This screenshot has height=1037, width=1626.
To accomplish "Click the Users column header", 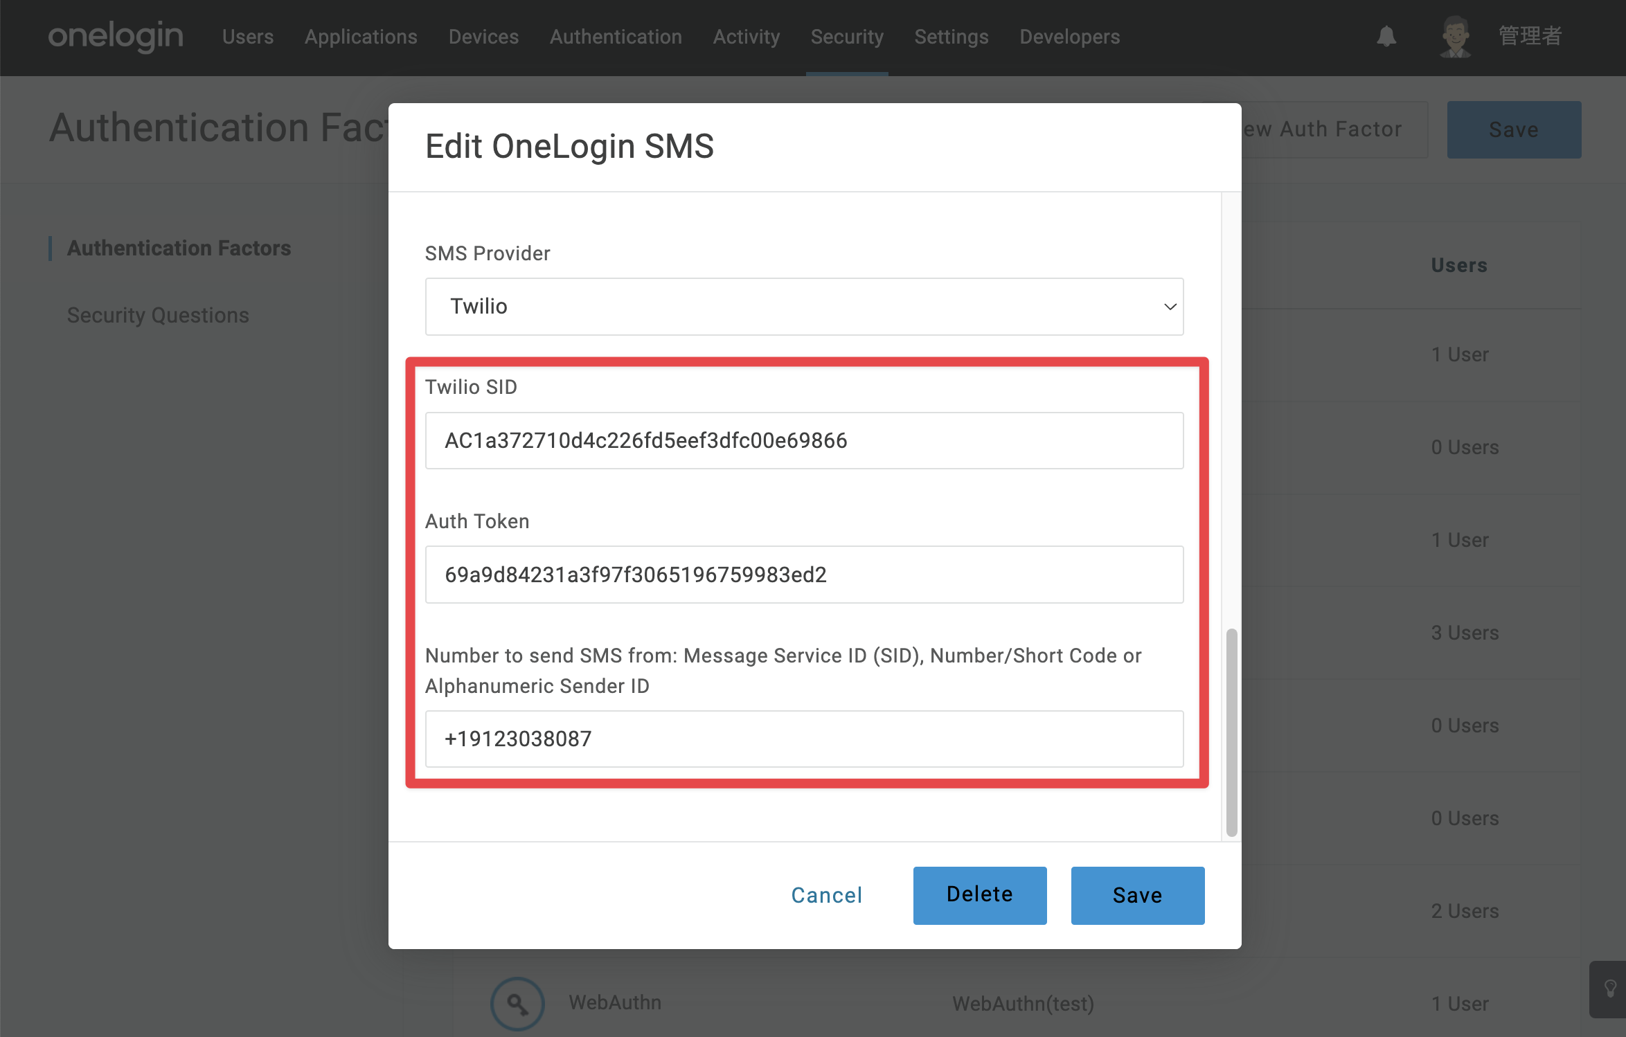I will [x=1459, y=265].
